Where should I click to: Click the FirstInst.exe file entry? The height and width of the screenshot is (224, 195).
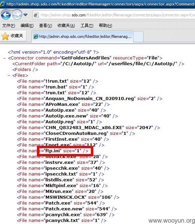coord(63,139)
